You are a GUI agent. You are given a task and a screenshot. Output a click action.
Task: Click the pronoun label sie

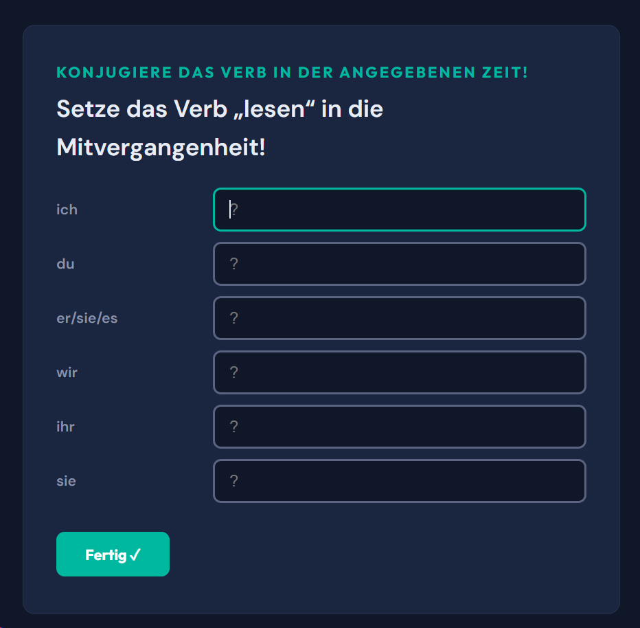(x=66, y=481)
